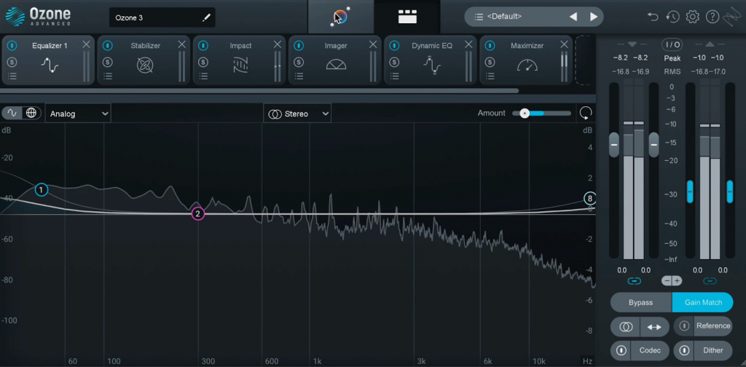Image resolution: width=746 pixels, height=367 pixels.
Task: Click the left input gain fader
Action: pyautogui.click(x=614, y=144)
